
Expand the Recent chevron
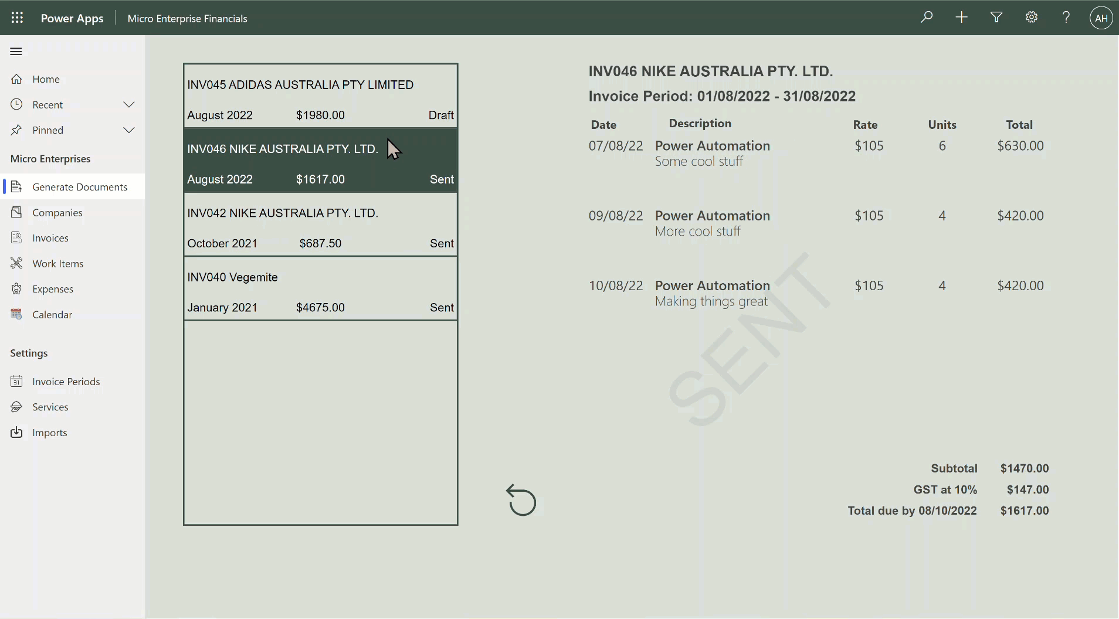[x=129, y=104]
